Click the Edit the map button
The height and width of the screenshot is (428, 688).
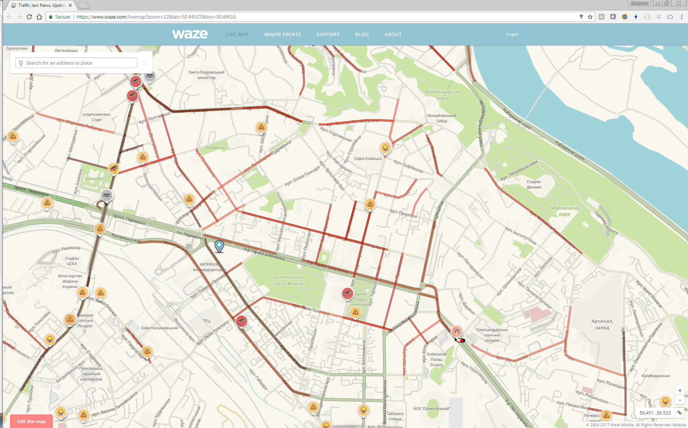coord(31,421)
